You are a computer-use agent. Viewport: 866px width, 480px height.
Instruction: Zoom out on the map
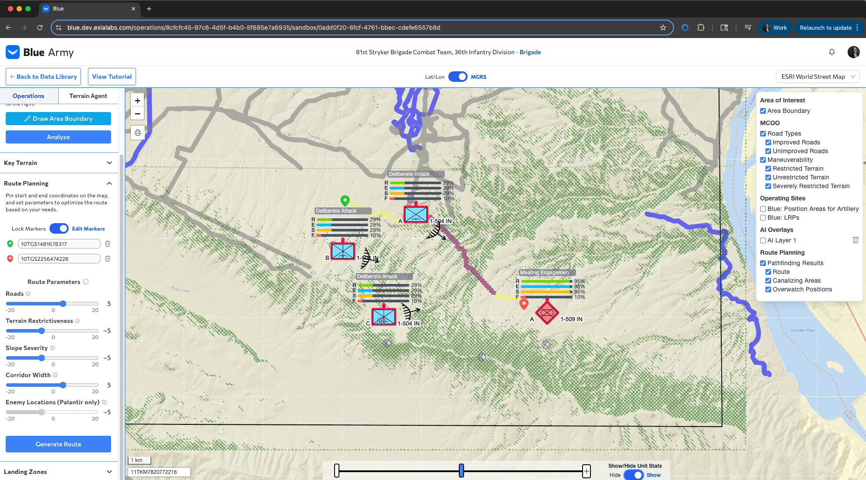click(x=137, y=114)
